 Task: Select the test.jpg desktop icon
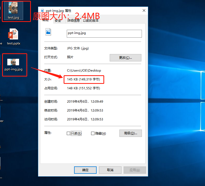pos(13,11)
